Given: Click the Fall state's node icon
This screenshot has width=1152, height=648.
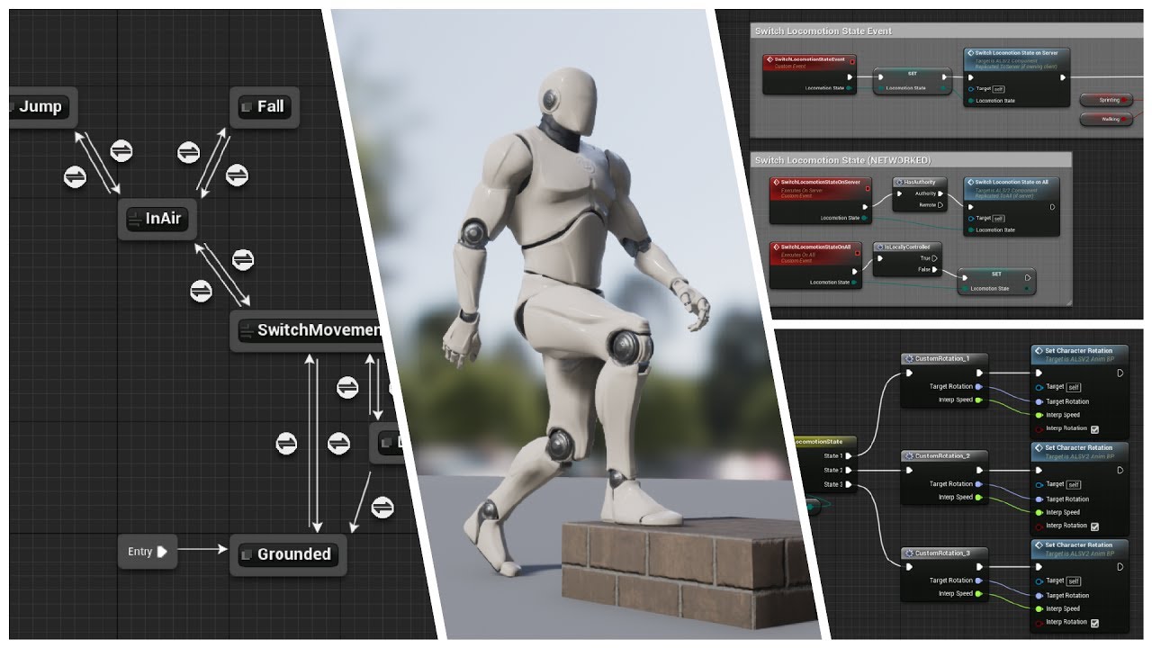Looking at the screenshot, I should click(x=246, y=107).
